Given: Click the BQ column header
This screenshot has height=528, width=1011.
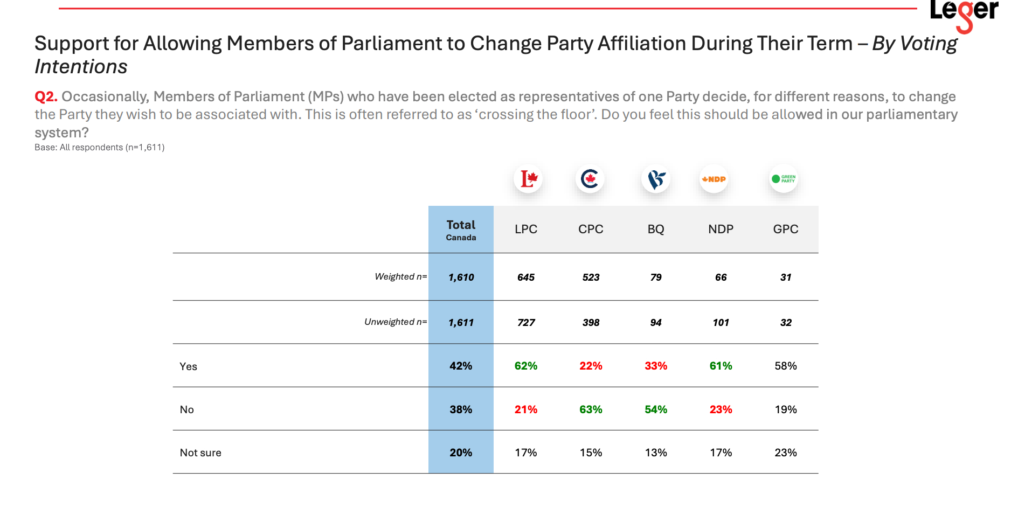Looking at the screenshot, I should [x=656, y=230].
